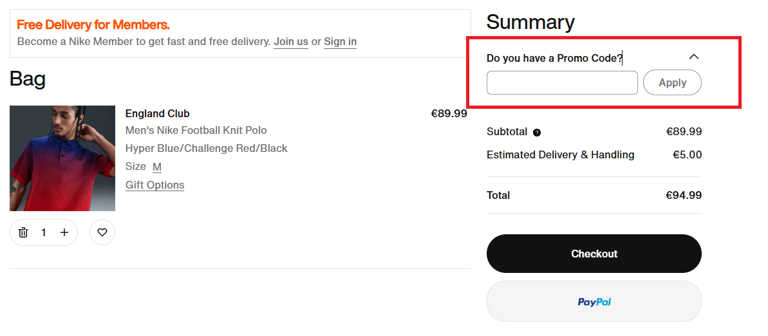
Task: Click the Join us link
Action: (291, 42)
